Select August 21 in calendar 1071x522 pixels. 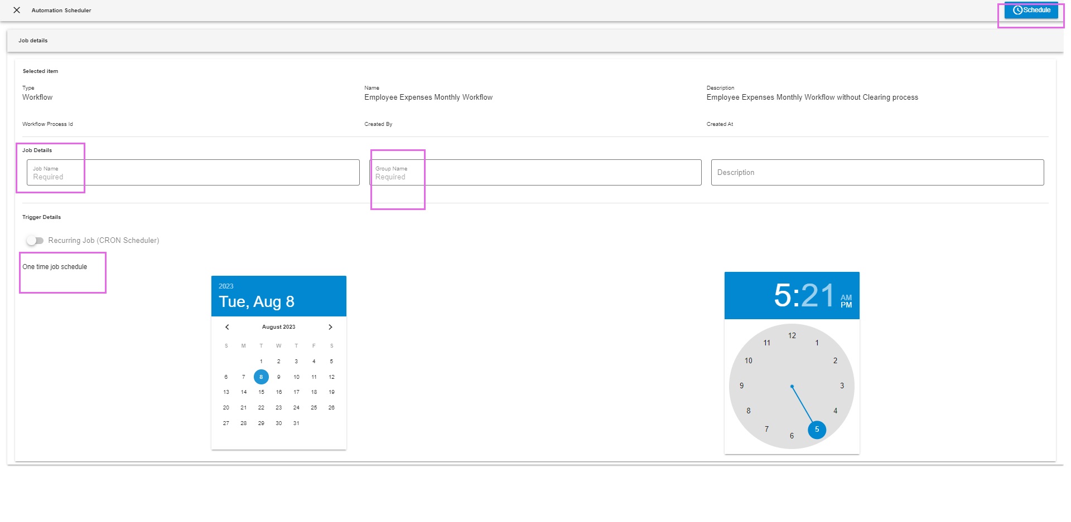tap(244, 408)
